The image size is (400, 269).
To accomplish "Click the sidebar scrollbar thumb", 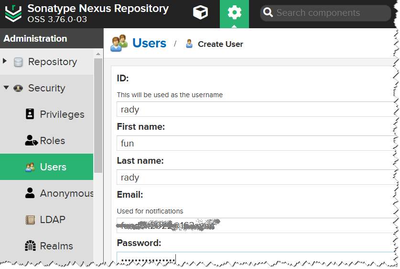I will click(98, 115).
